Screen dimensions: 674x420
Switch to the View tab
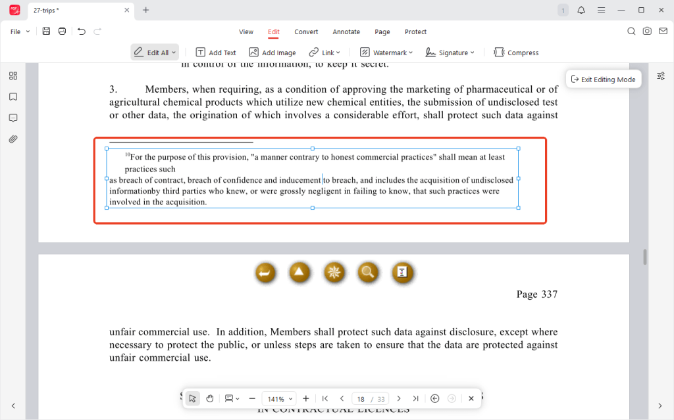click(246, 32)
